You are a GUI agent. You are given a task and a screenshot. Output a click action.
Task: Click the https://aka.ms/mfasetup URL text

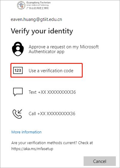pyautogui.click(x=32, y=149)
